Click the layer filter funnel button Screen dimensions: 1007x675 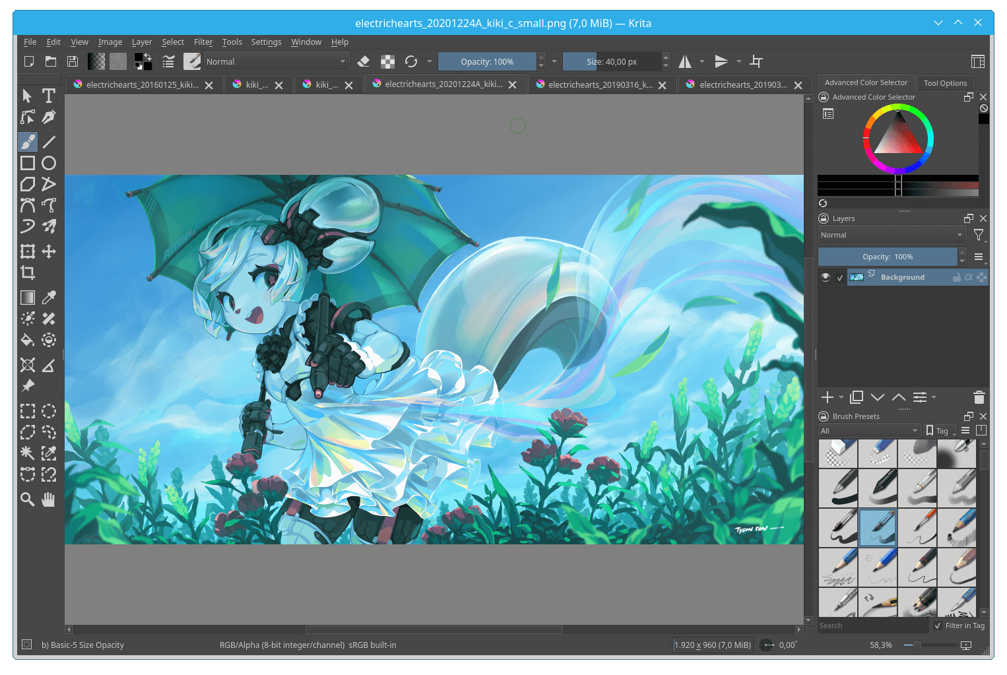pyautogui.click(x=979, y=235)
